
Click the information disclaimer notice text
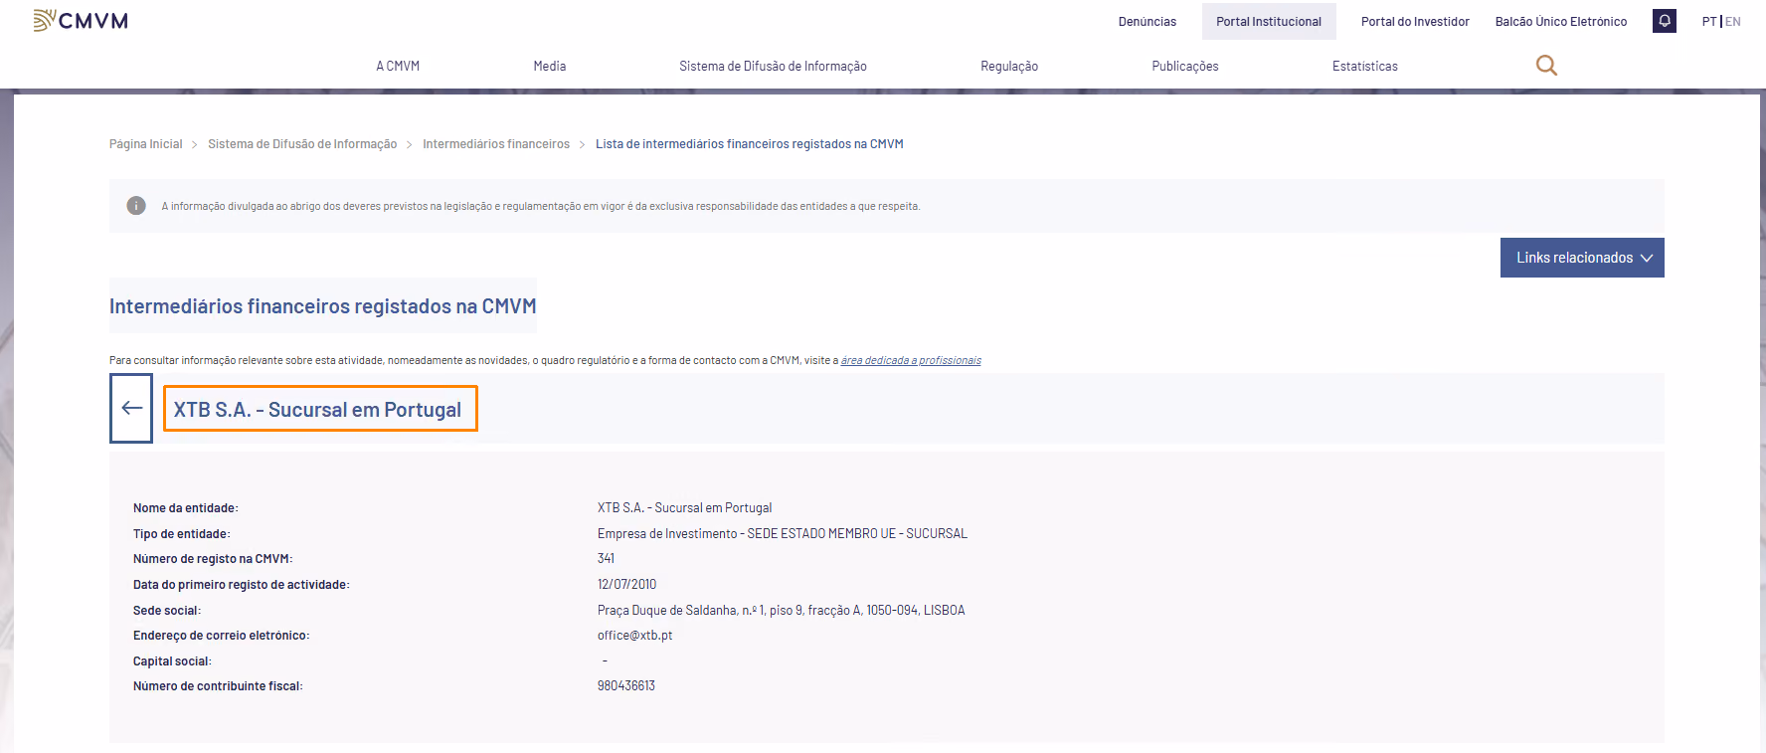pyautogui.click(x=541, y=207)
